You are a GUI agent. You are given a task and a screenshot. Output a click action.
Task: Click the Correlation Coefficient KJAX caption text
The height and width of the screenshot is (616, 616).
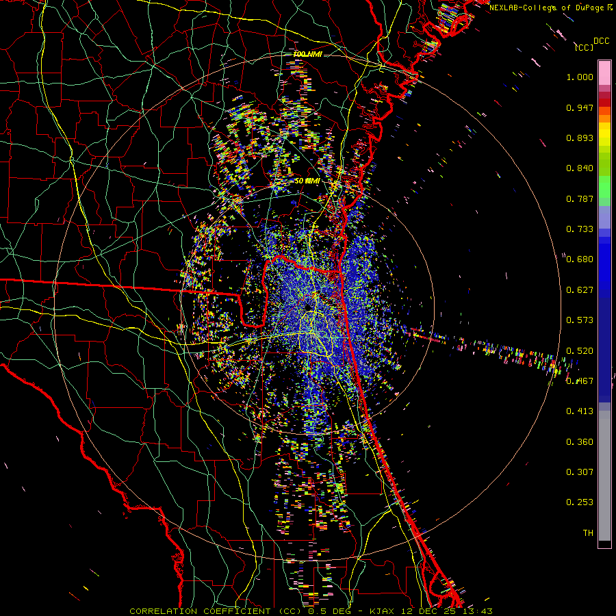(x=311, y=611)
